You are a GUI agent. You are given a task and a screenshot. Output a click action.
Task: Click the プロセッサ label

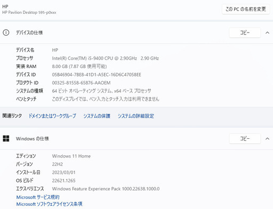(25, 58)
